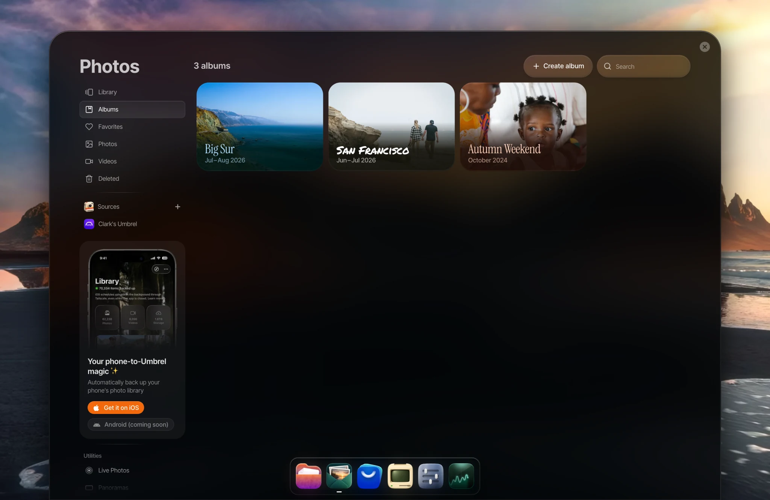Click the search magnifier icon
This screenshot has width=770, height=500.
(608, 66)
